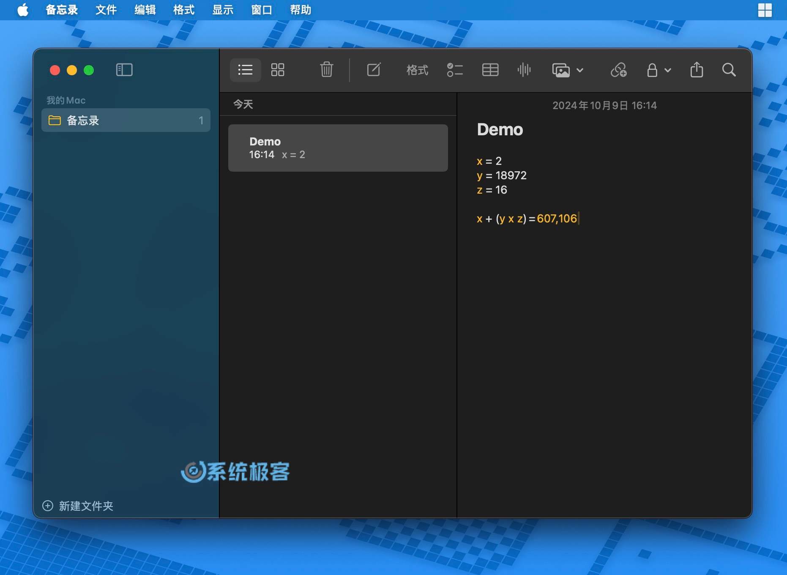Image resolution: width=787 pixels, height=575 pixels.
Task: Open the 编辑 menu
Action: click(145, 10)
